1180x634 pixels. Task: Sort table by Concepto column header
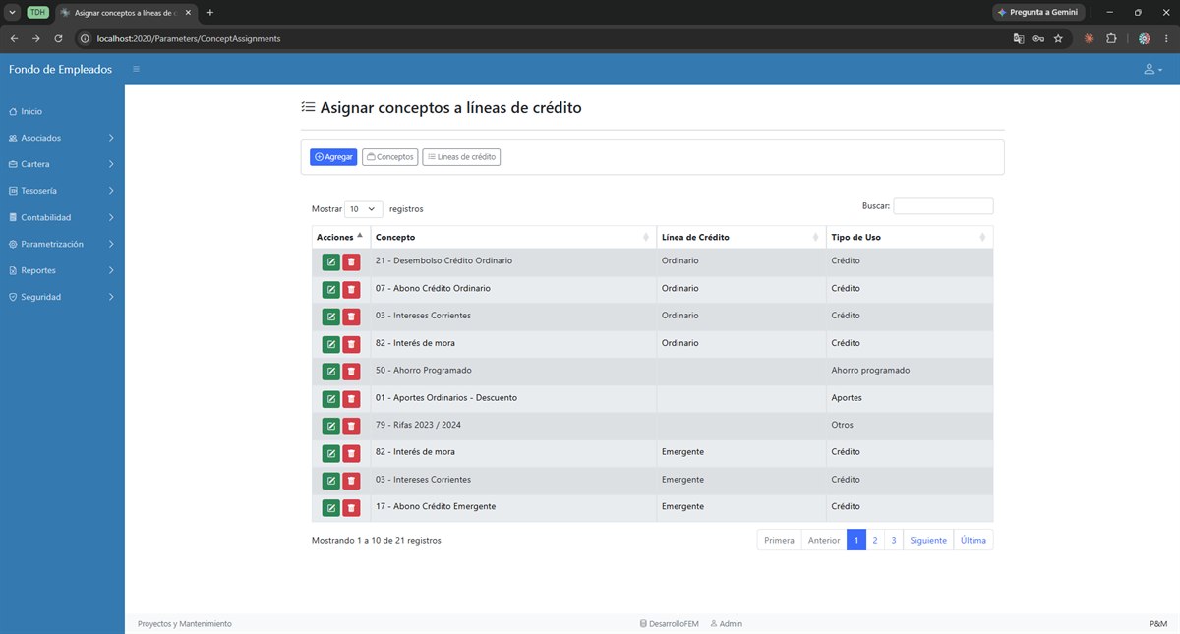pyautogui.click(x=513, y=237)
